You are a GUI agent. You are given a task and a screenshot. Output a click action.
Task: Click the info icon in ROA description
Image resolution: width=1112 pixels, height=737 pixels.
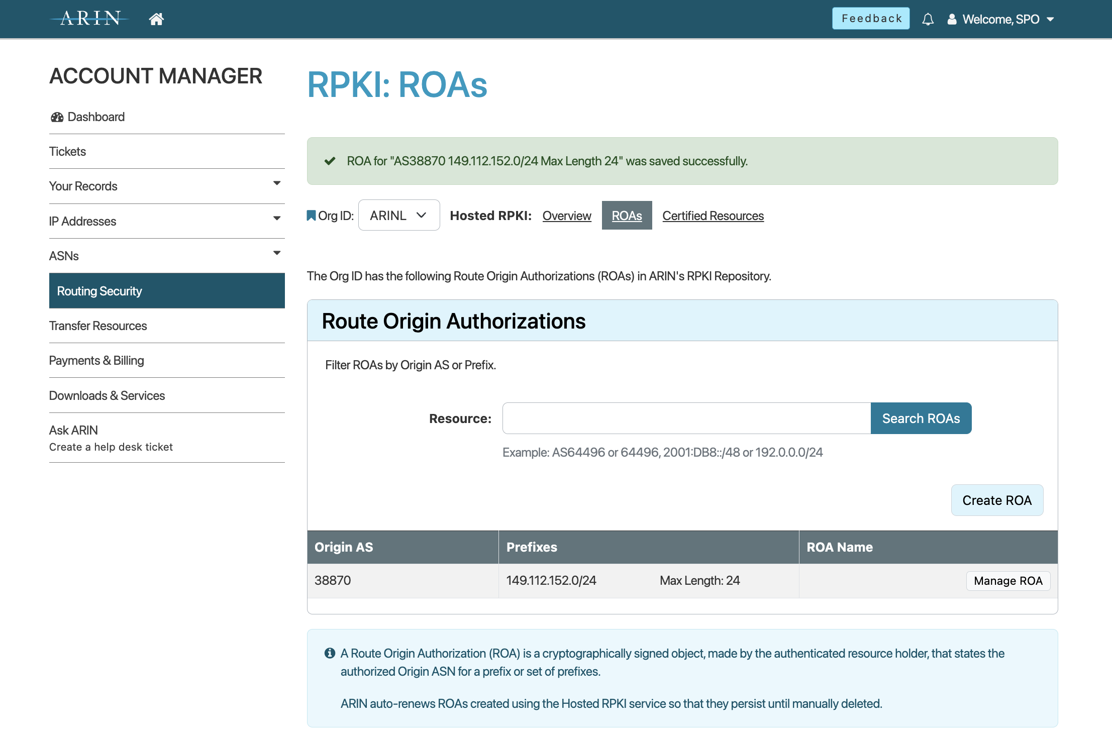click(x=330, y=653)
